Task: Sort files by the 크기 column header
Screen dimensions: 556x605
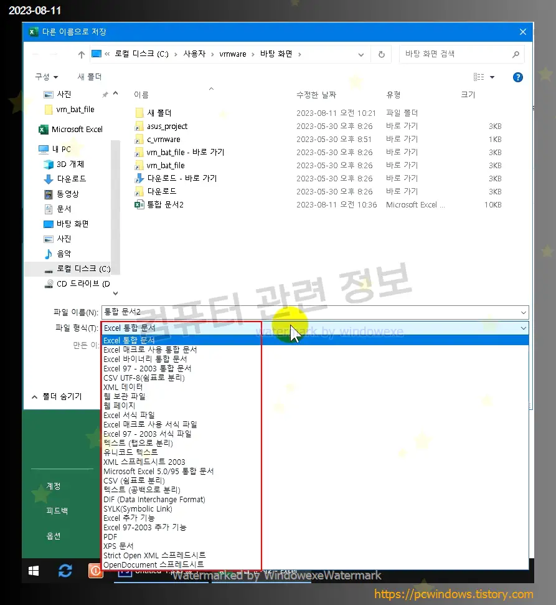Action: [468, 95]
